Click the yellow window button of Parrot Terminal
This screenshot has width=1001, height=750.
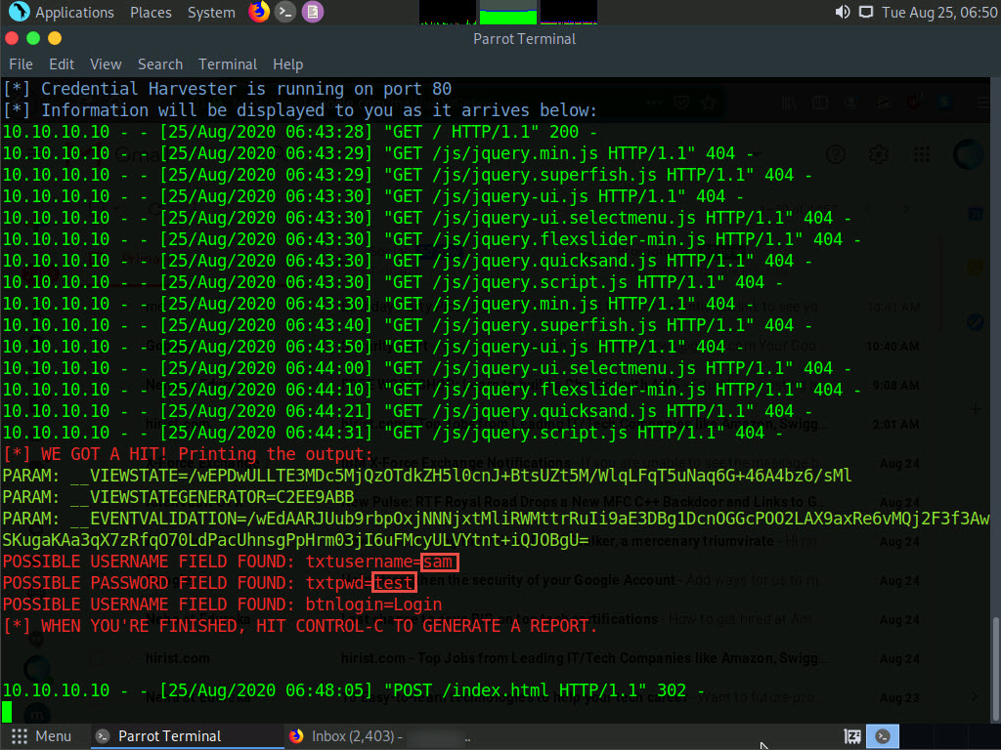(x=55, y=38)
